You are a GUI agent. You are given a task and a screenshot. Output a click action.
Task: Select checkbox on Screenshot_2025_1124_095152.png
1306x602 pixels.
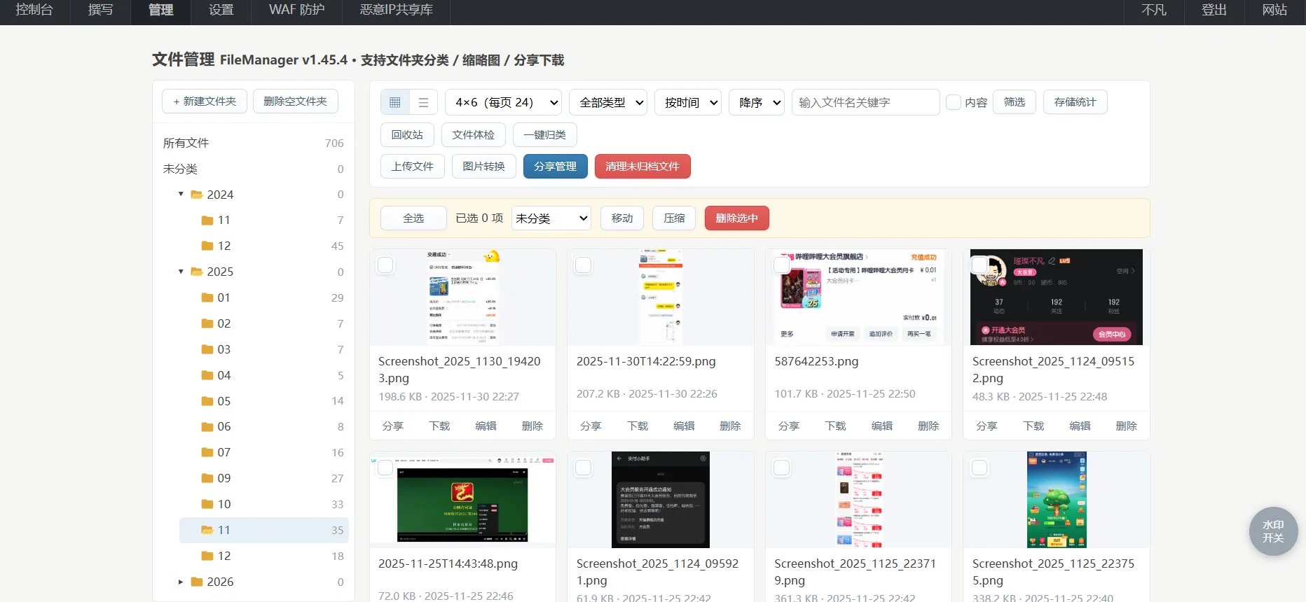(x=979, y=265)
